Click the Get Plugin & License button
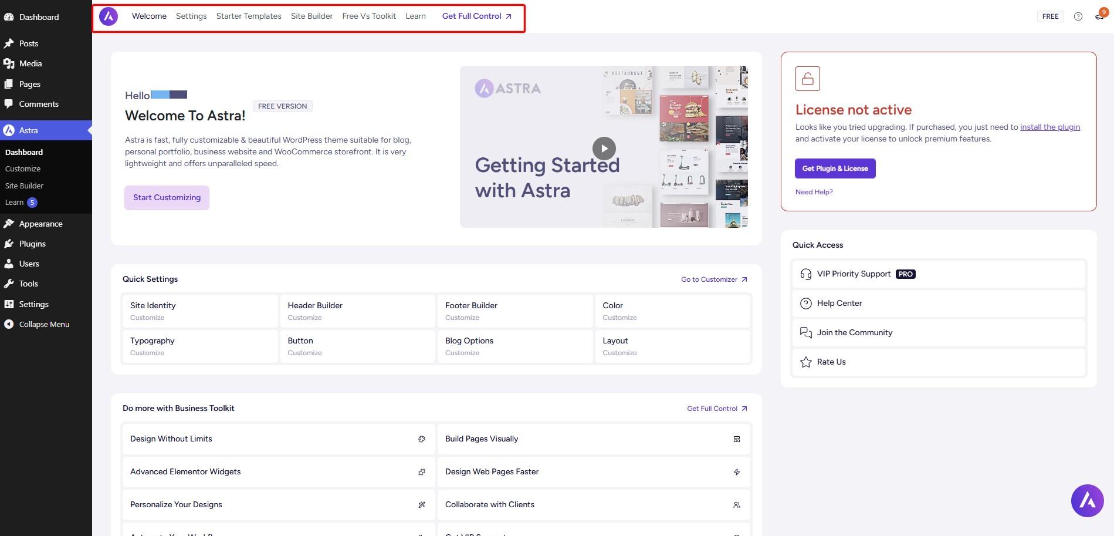Screen dimensions: 1114x536 coord(835,168)
